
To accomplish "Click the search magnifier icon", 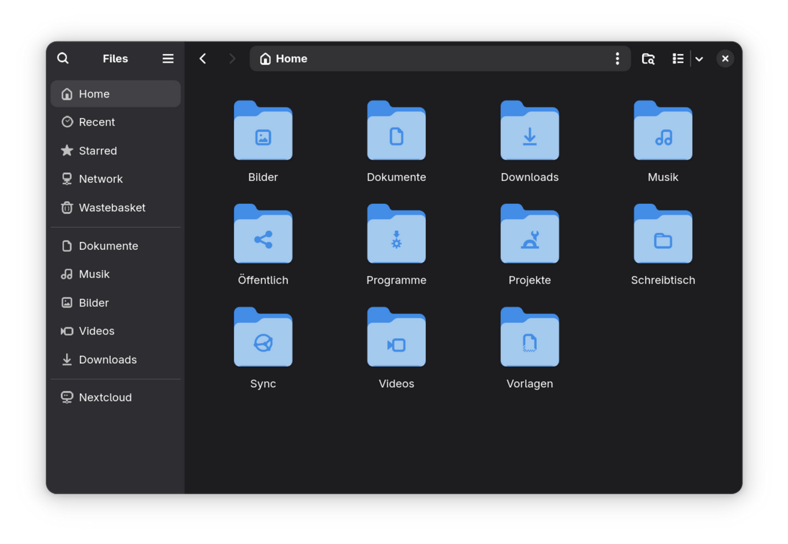I will tap(63, 58).
